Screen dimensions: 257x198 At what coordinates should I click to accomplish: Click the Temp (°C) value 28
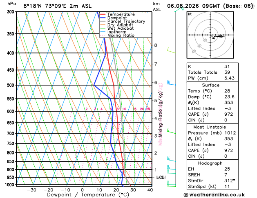pos(227,91)
